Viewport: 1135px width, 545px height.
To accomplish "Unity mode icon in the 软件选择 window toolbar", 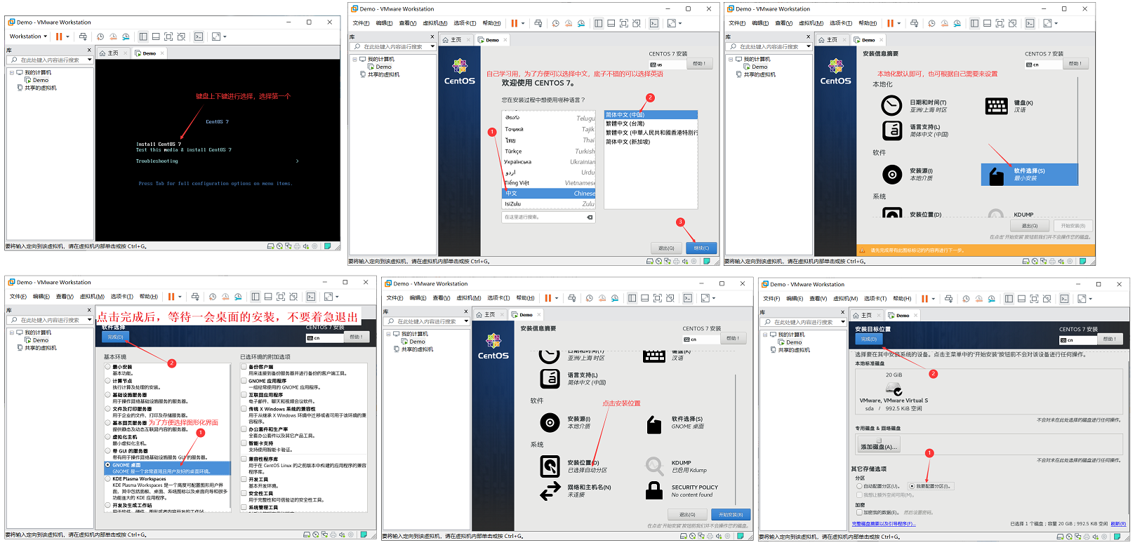I will (294, 297).
